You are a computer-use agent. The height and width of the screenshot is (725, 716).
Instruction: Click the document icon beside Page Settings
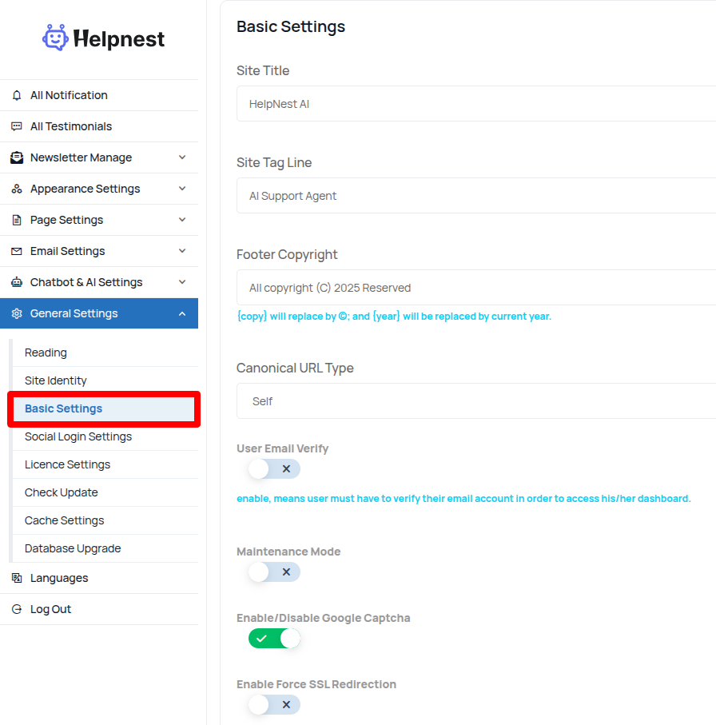click(17, 220)
